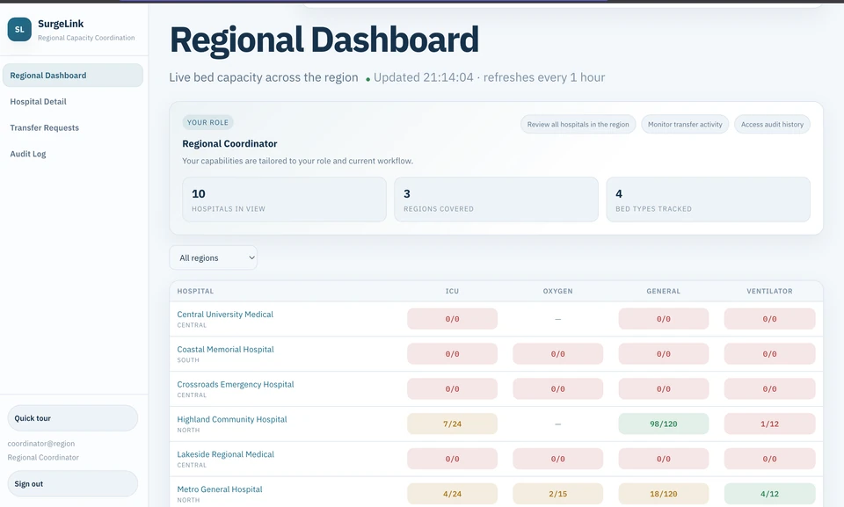Start the Quick tour

pyautogui.click(x=73, y=418)
